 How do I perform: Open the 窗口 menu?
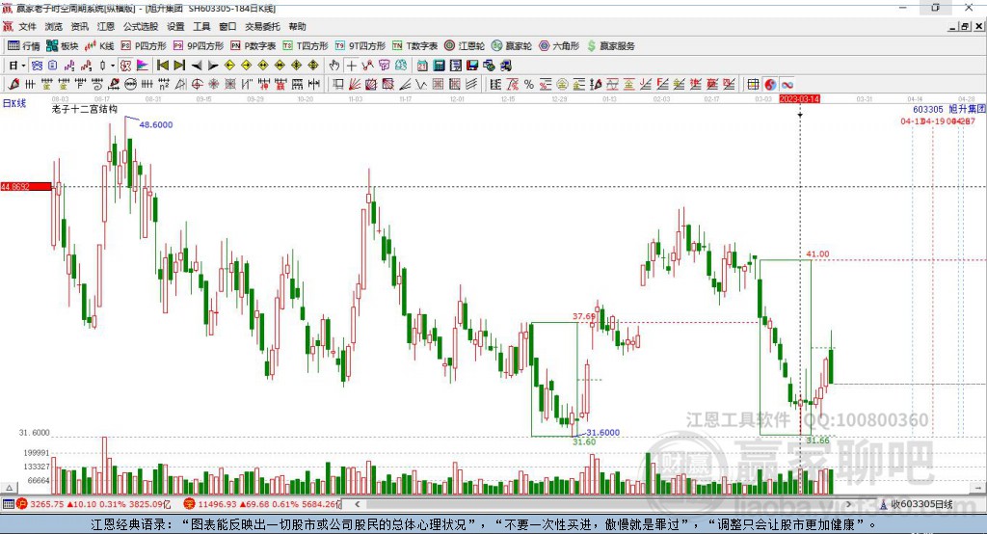227,26
